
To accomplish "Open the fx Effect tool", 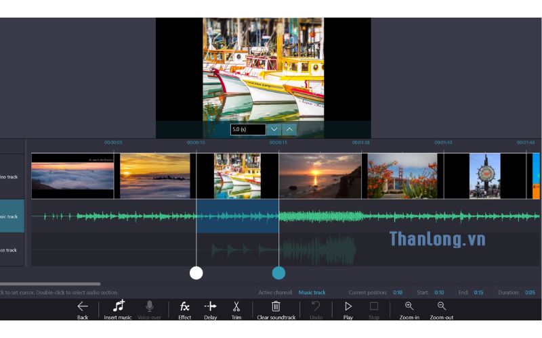I will 184,308.
